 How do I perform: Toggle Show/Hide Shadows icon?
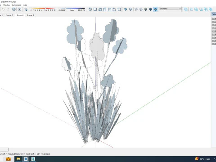[x=26, y=9]
